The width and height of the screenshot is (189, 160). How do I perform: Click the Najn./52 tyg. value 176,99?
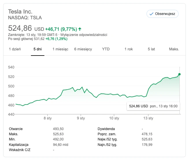tap(147, 145)
